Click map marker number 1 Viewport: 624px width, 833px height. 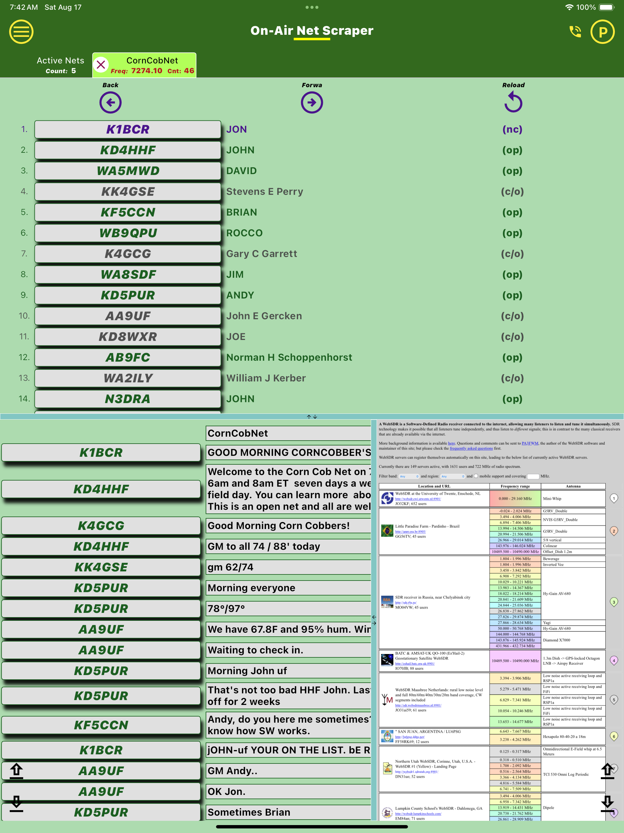[x=614, y=499]
